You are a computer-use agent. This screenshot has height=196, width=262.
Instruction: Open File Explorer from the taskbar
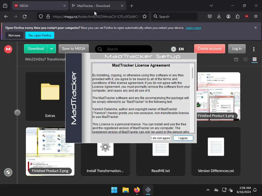[125, 190]
